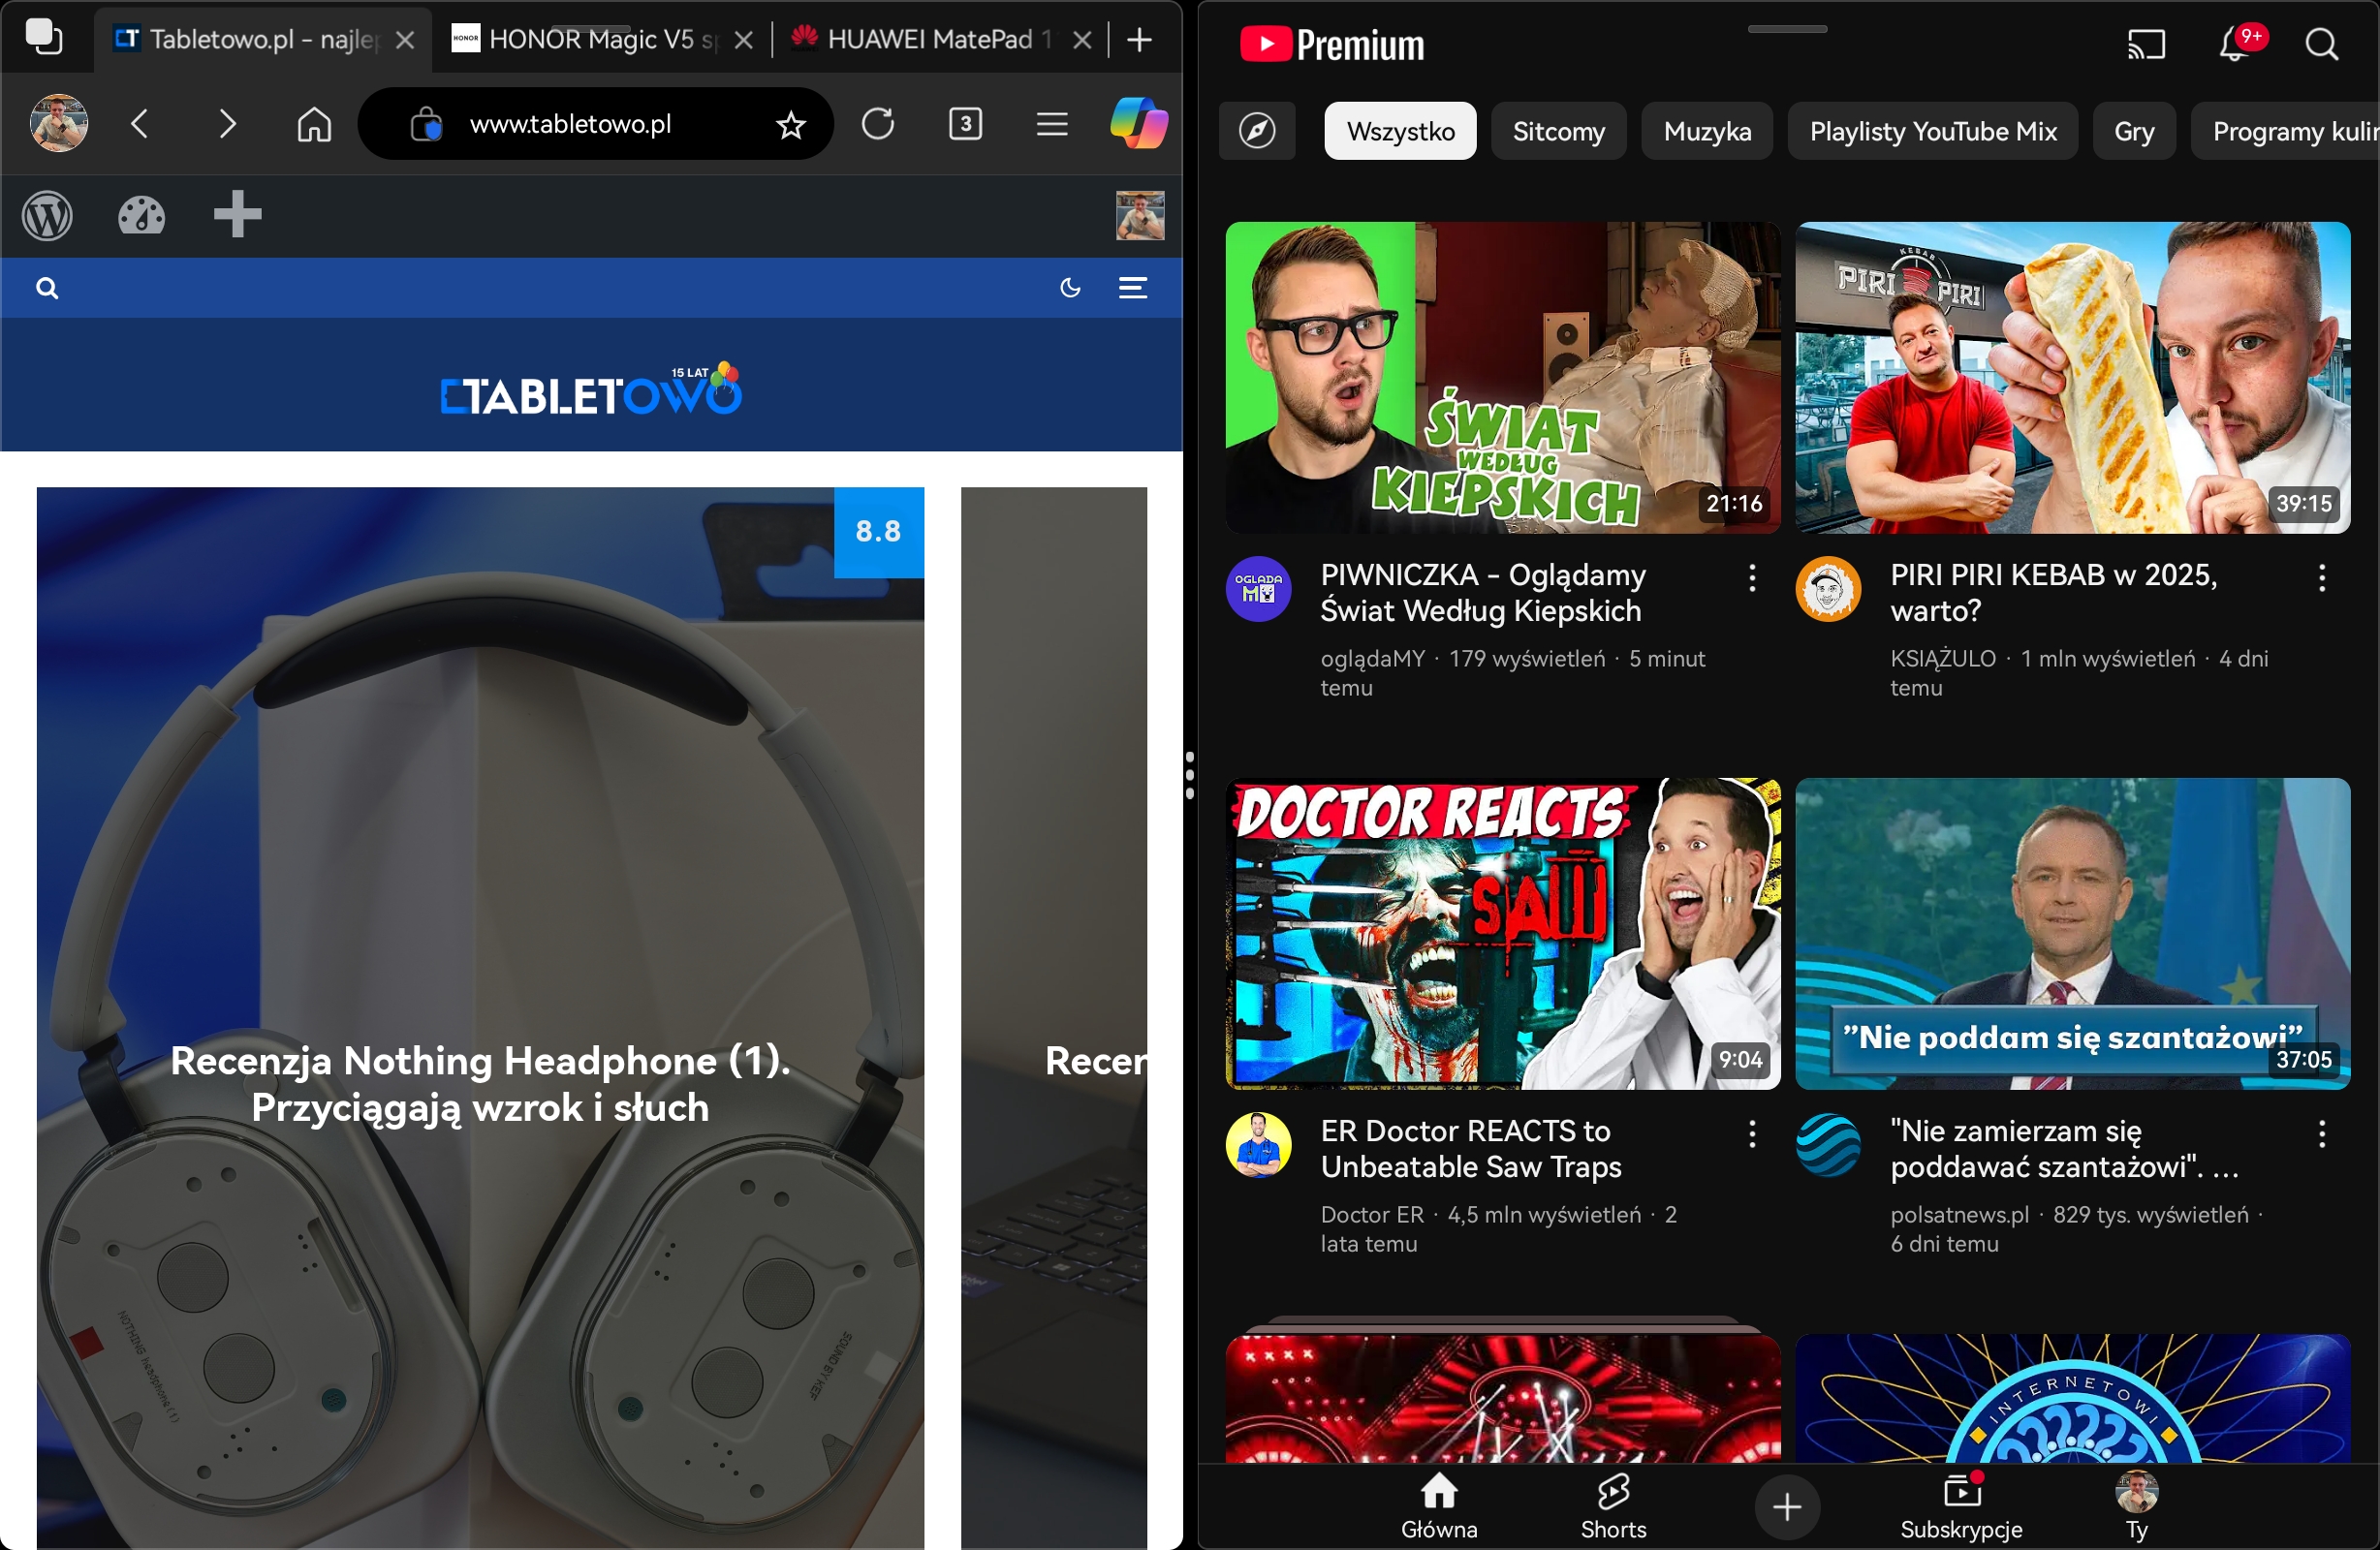2380x1550 pixels.
Task: Add new WordPress content with plus icon
Action: coord(238,215)
